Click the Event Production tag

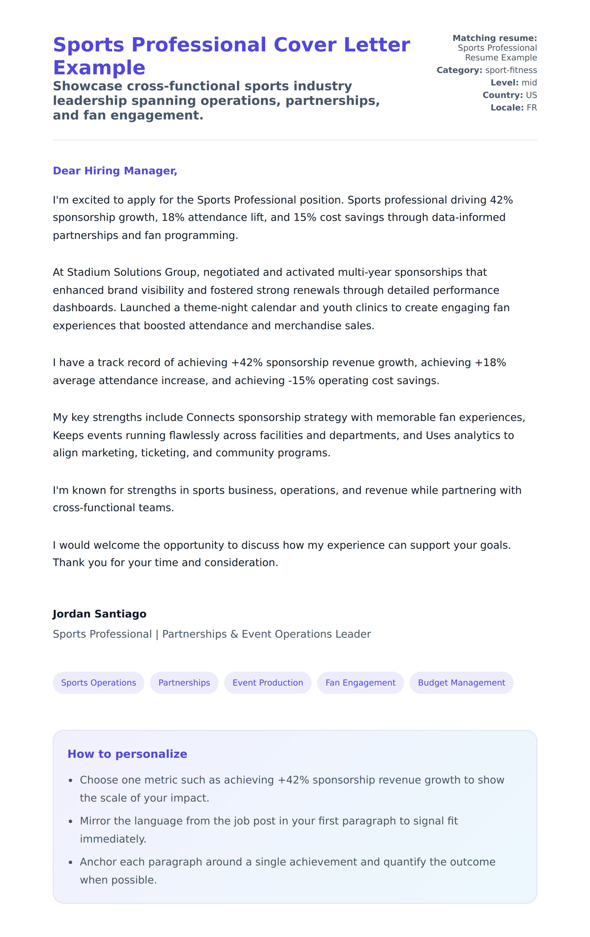point(268,682)
